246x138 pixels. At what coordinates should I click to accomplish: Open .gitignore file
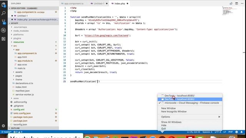tap(18, 106)
